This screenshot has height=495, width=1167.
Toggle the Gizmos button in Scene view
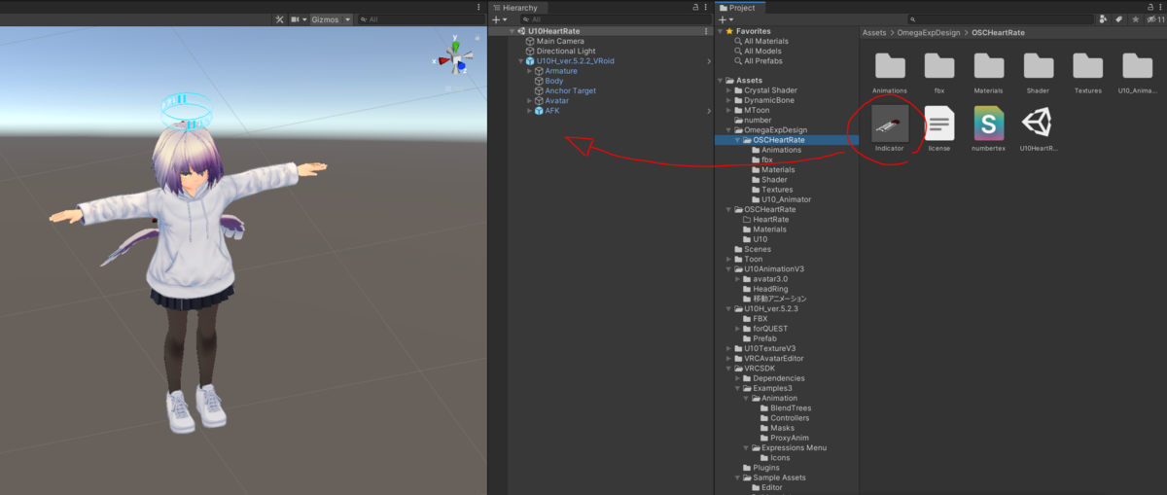point(324,19)
